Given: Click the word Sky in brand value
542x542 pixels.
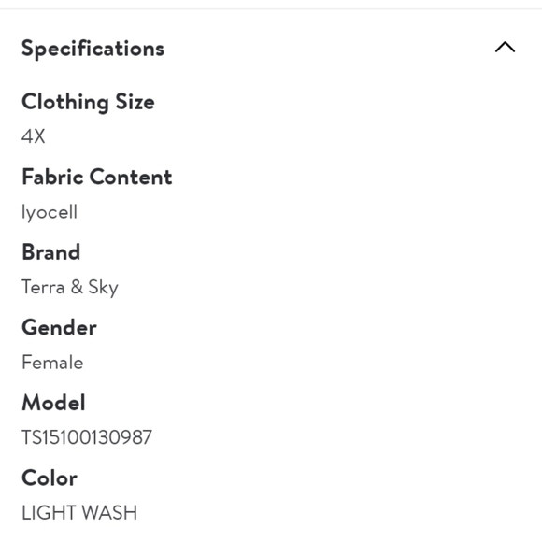Looking at the screenshot, I should pos(104,288).
